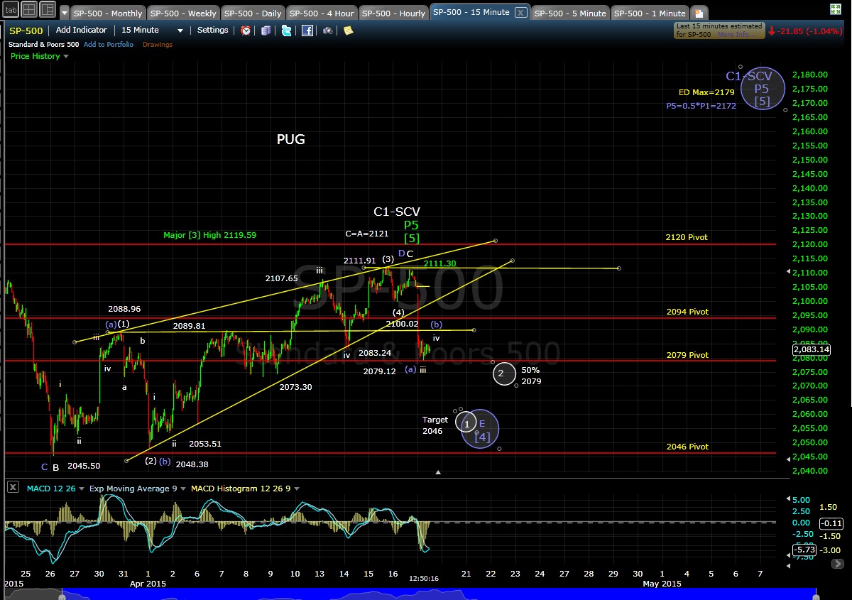Select the split-pane layout icon

tap(48, 10)
